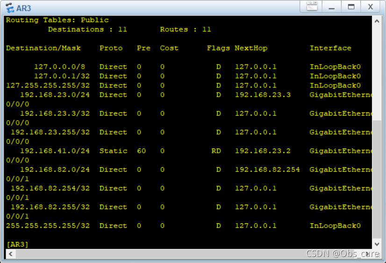386x263 pixels.
Task: Click the next hop 192.168.82.254
Action: click(267, 170)
